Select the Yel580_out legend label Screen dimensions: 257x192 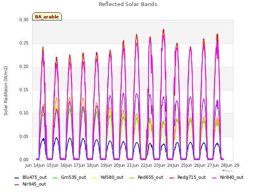point(112,178)
